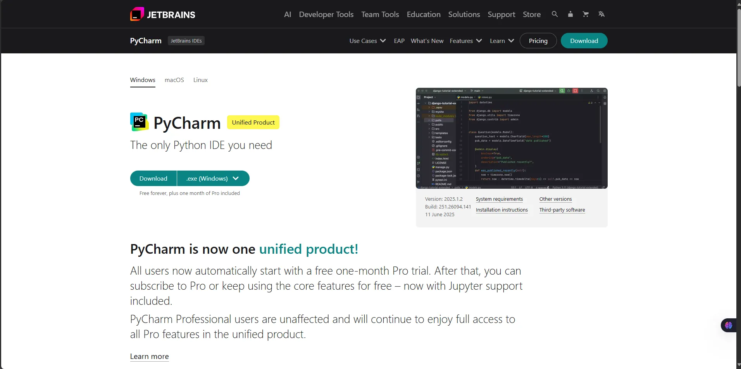Screen dimensions: 741x369
Task: Click the scrollbar down arrow
Action: click(x=739, y=365)
